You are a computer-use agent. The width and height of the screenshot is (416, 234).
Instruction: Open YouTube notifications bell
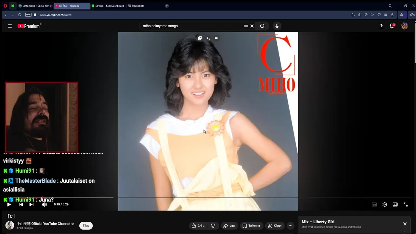pyautogui.click(x=392, y=26)
